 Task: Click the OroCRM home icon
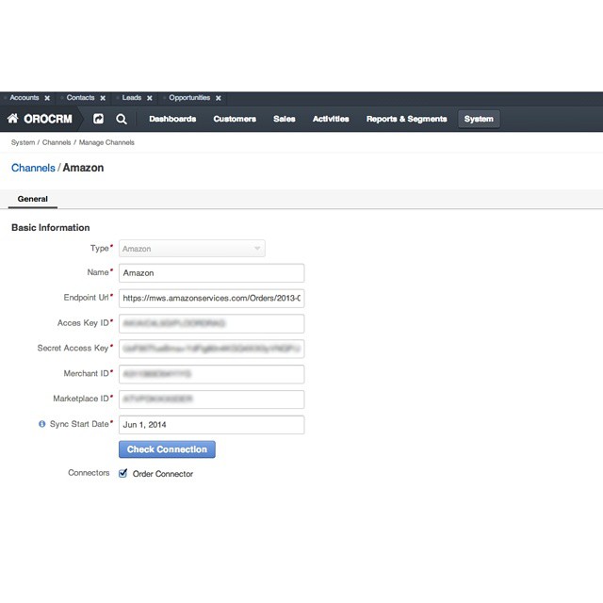pos(12,119)
